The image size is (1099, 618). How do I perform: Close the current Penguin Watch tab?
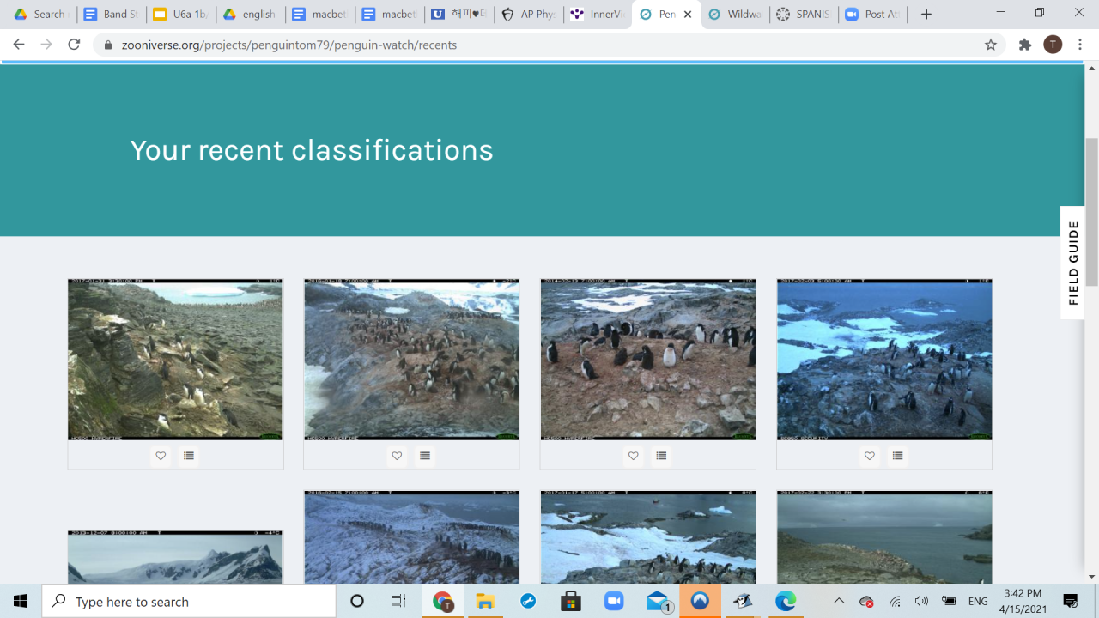click(688, 15)
